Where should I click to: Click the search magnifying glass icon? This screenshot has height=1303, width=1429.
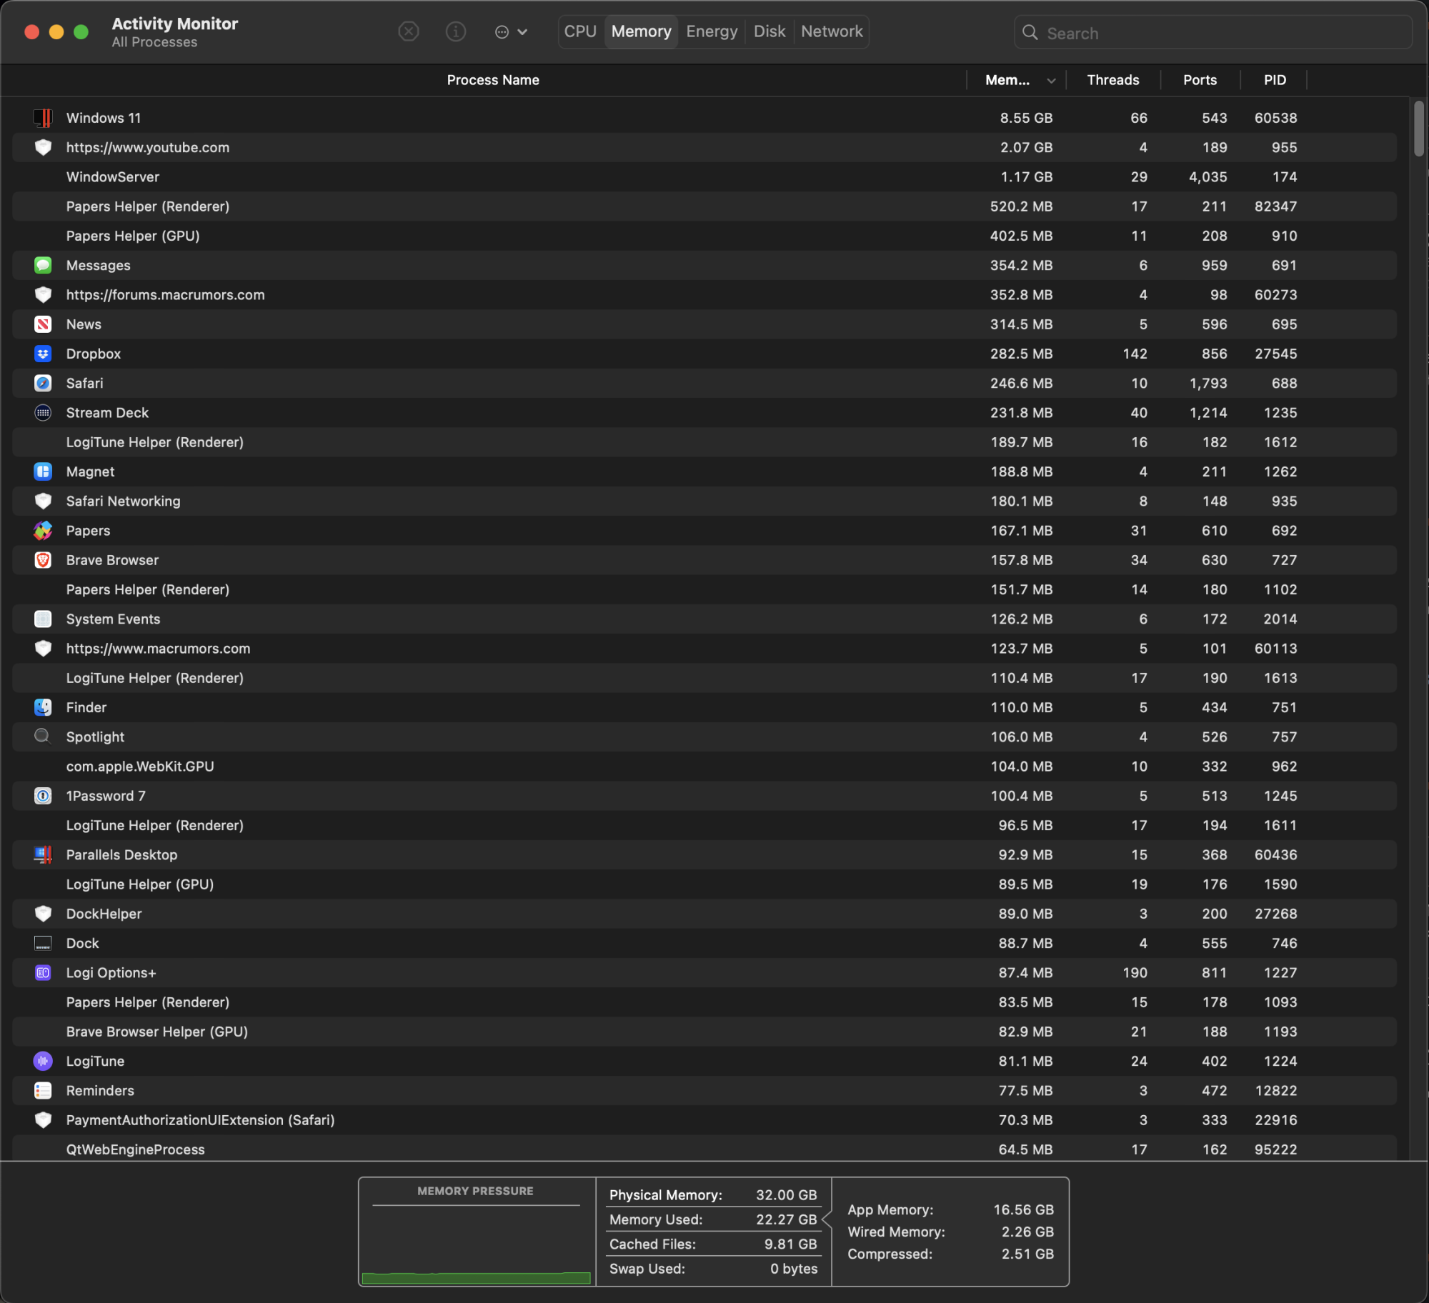click(x=1030, y=33)
